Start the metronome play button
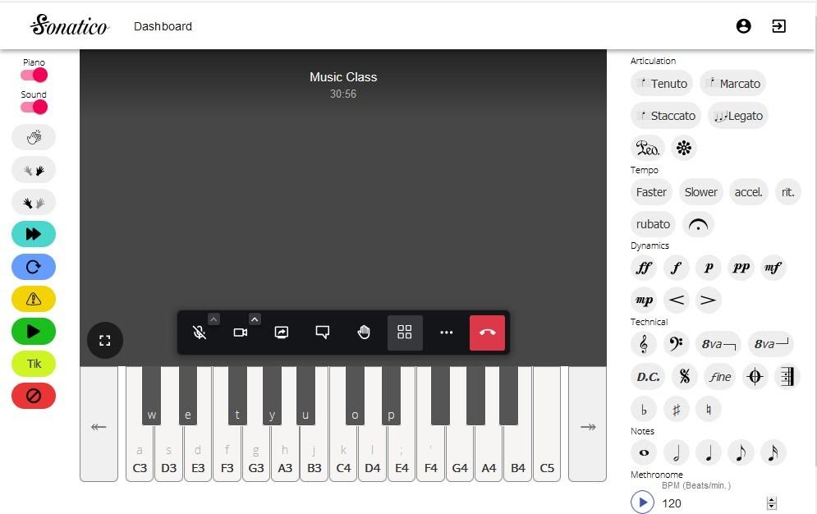Screen dimensions: 817x514 click(x=642, y=502)
